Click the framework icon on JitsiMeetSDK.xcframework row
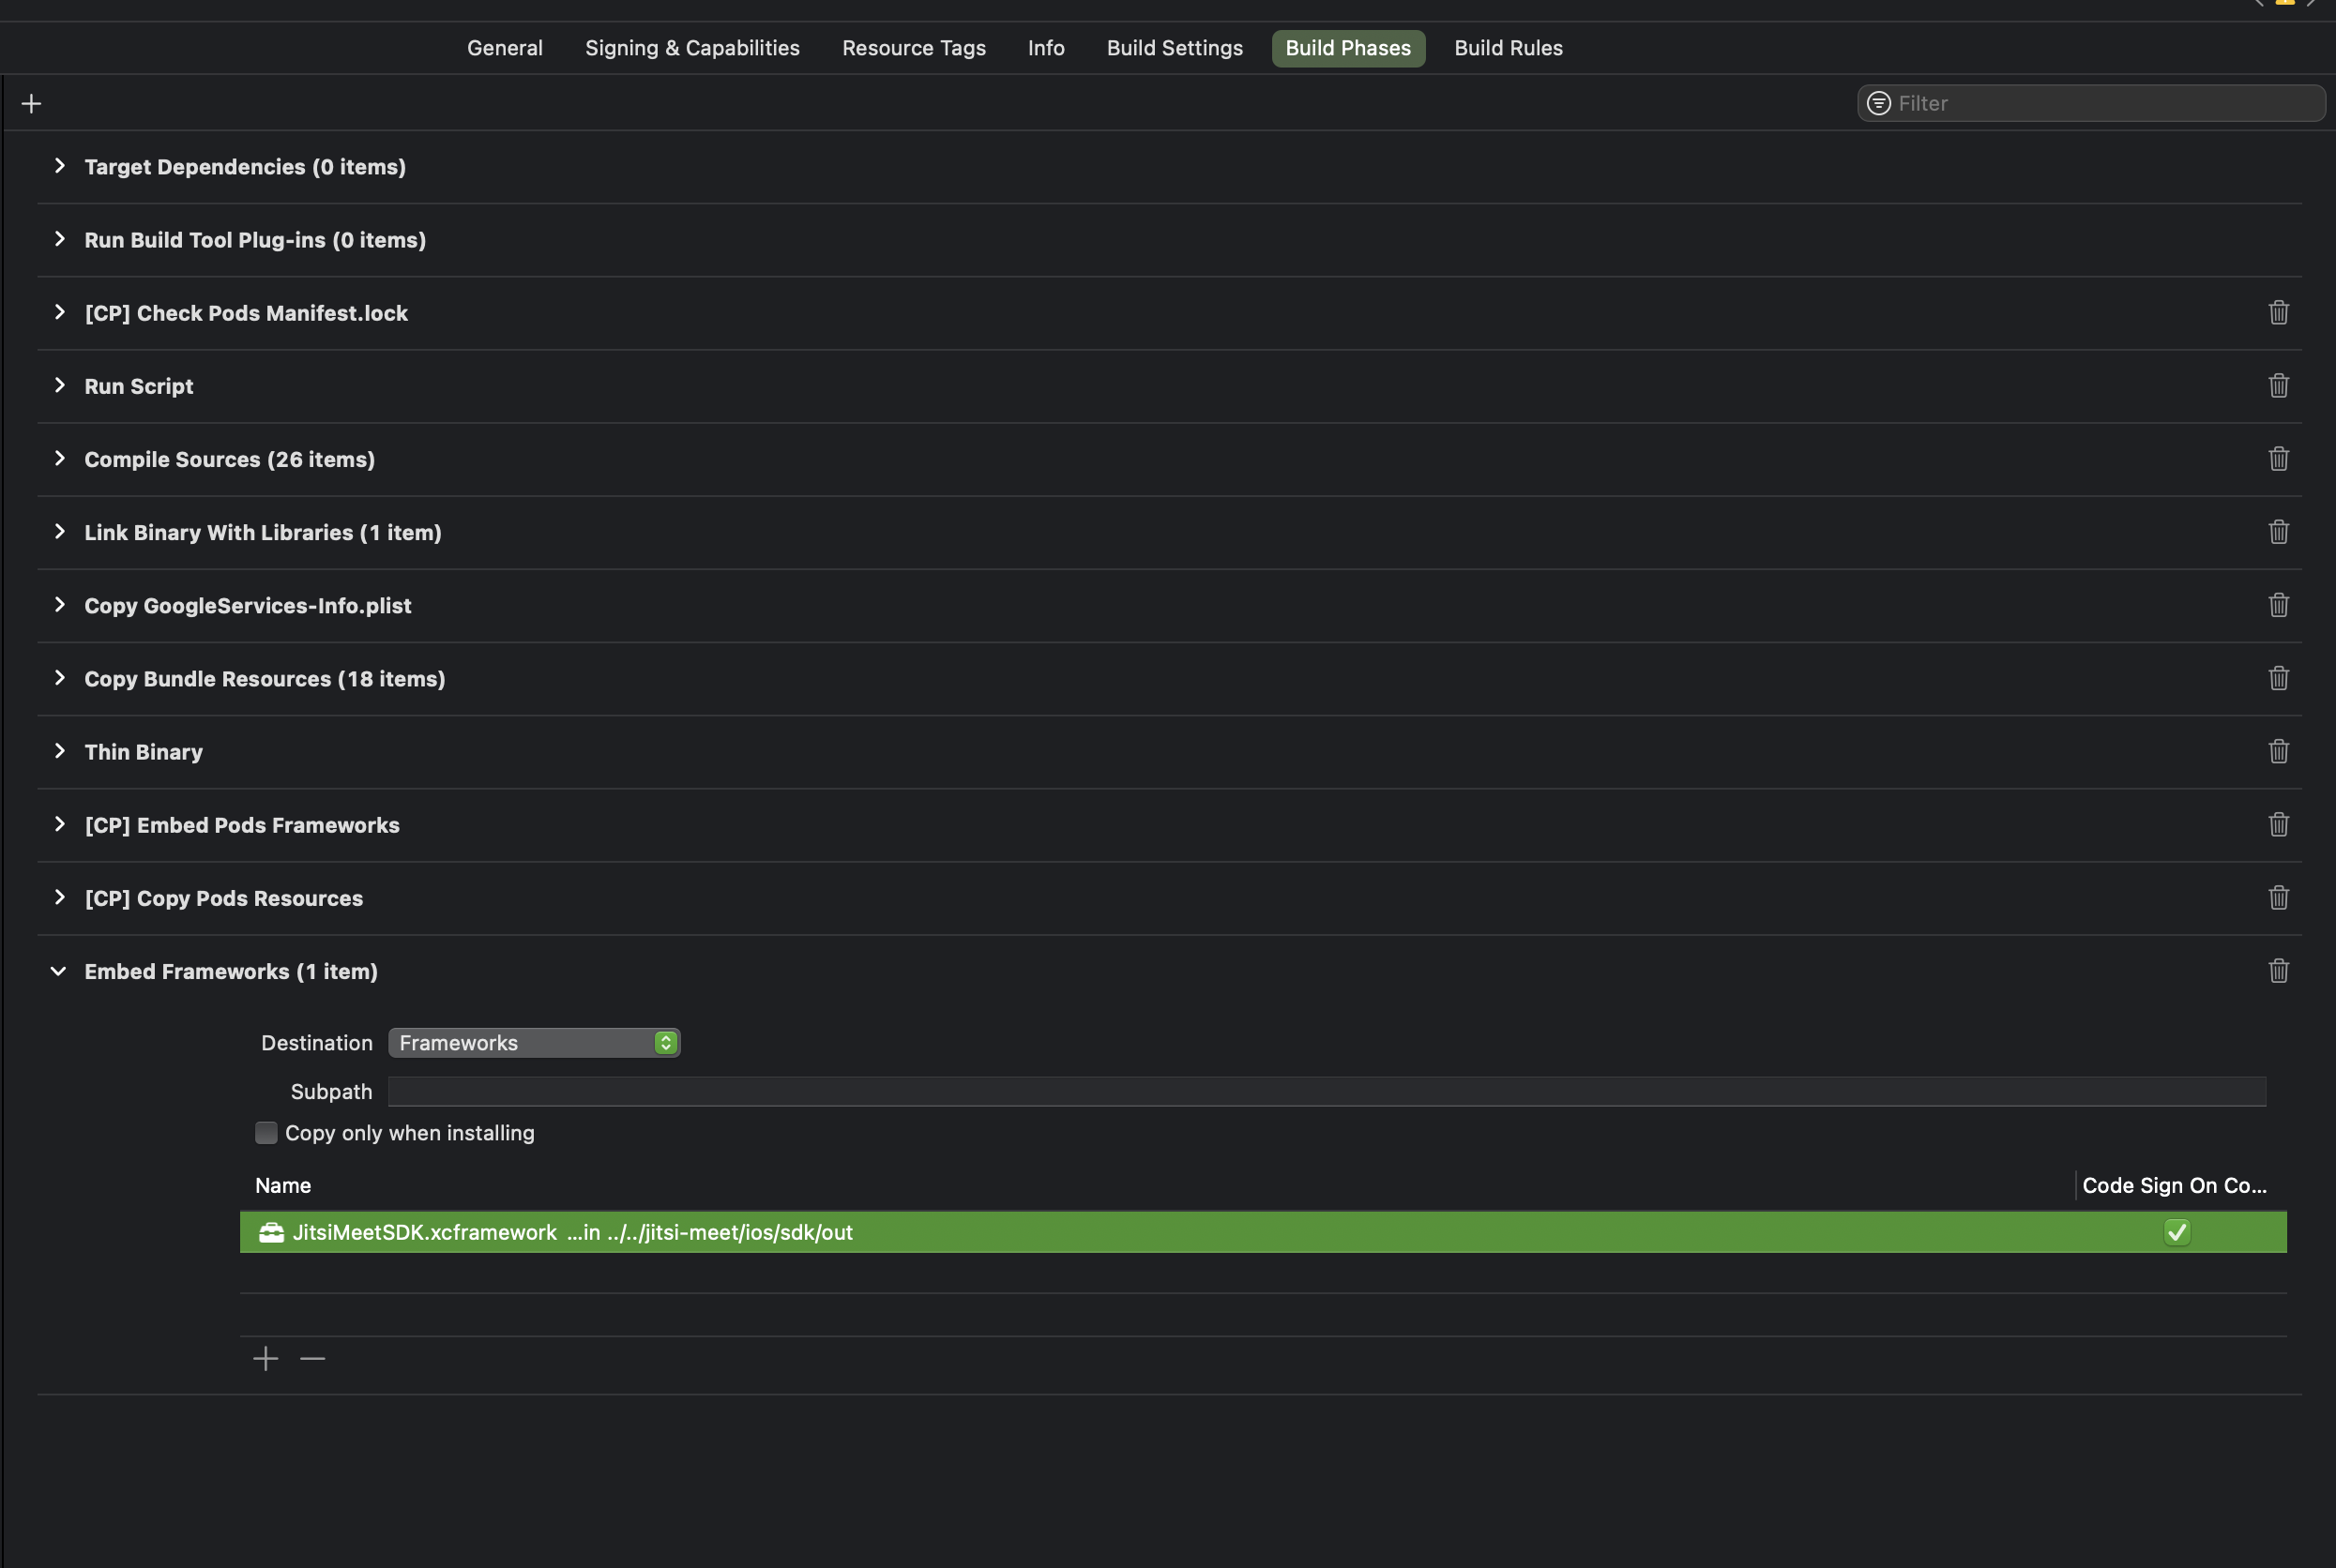This screenshot has width=2336, height=1568. [x=270, y=1232]
